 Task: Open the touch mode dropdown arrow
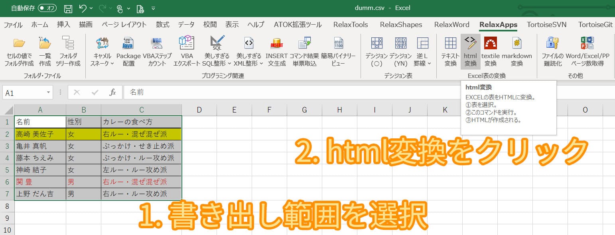(128, 8)
